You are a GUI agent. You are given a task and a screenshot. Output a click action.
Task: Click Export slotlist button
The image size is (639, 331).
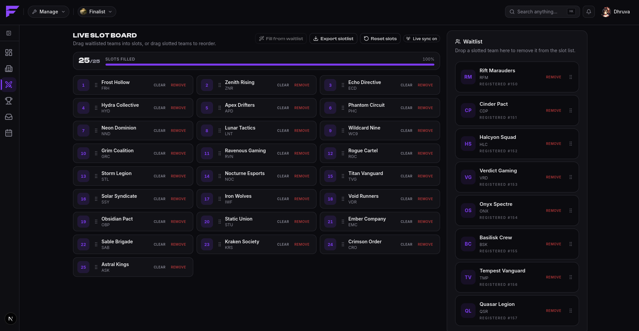pos(333,38)
